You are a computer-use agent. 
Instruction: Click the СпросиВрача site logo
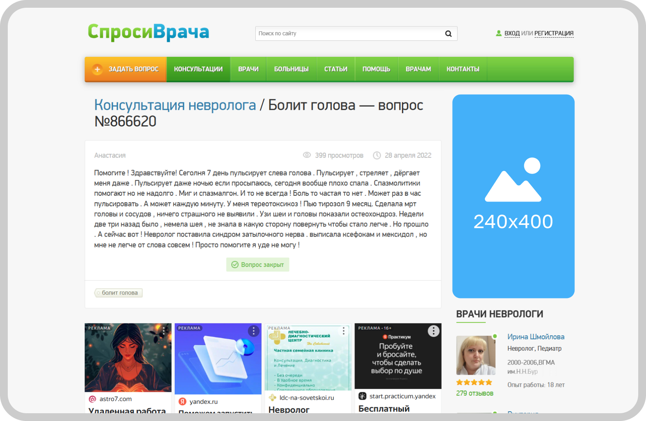[148, 32]
